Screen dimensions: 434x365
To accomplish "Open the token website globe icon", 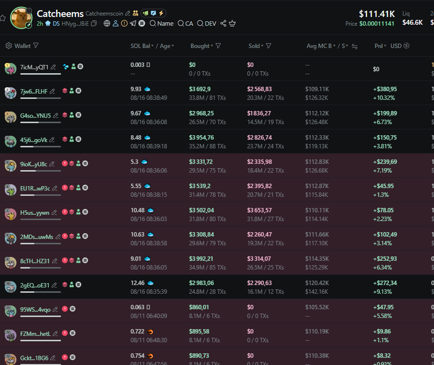I will 107,24.
